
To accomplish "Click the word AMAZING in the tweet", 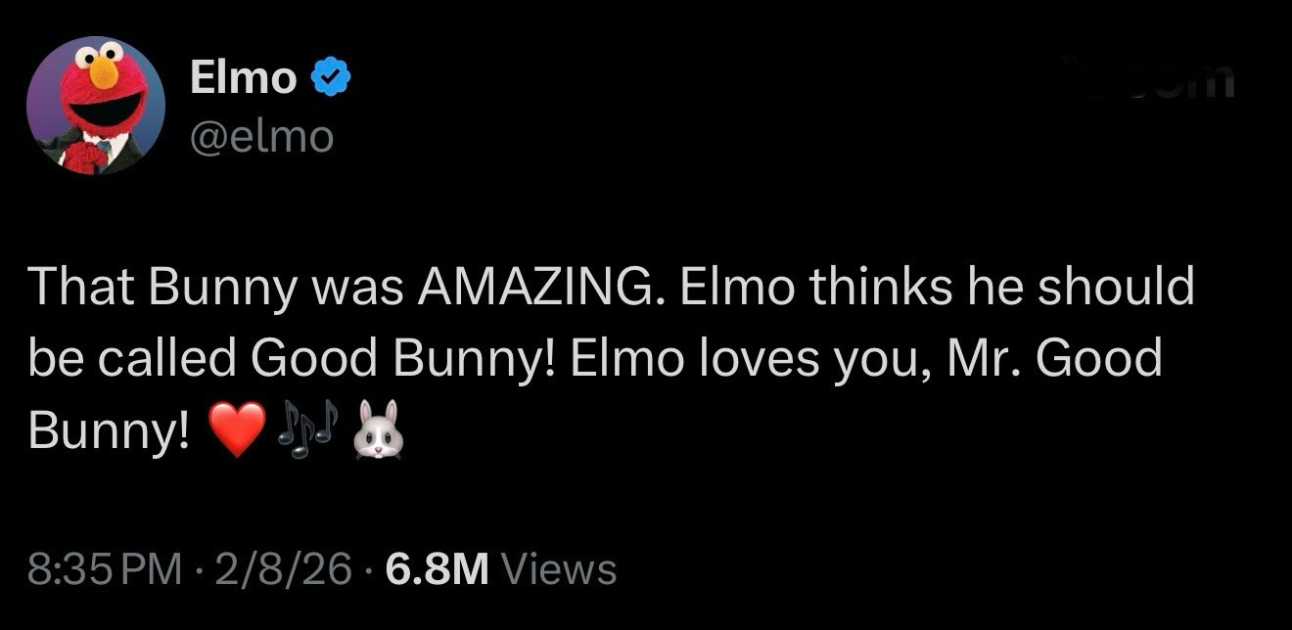I will pyautogui.click(x=536, y=289).
